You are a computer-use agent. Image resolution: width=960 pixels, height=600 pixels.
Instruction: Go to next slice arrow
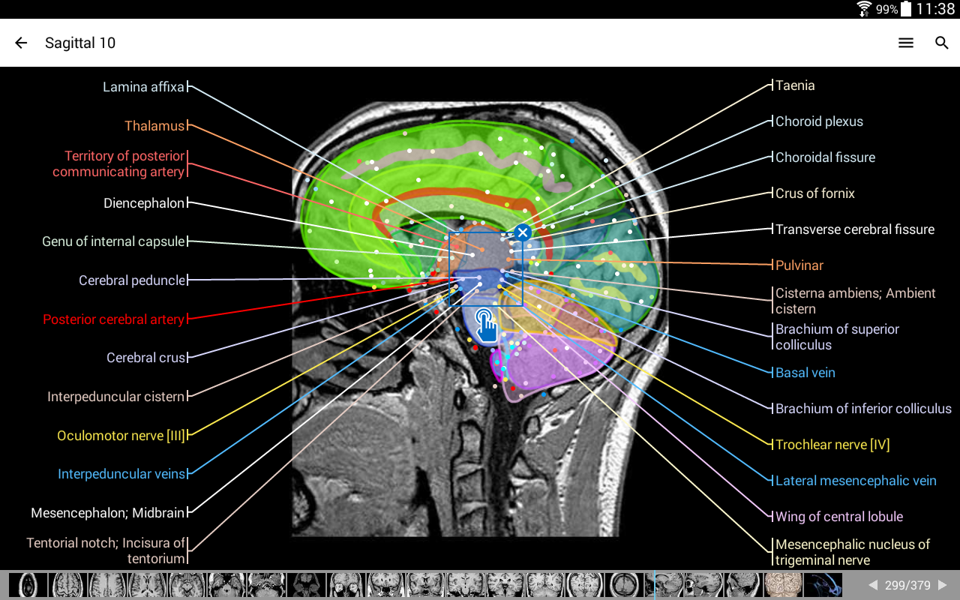[x=943, y=585]
